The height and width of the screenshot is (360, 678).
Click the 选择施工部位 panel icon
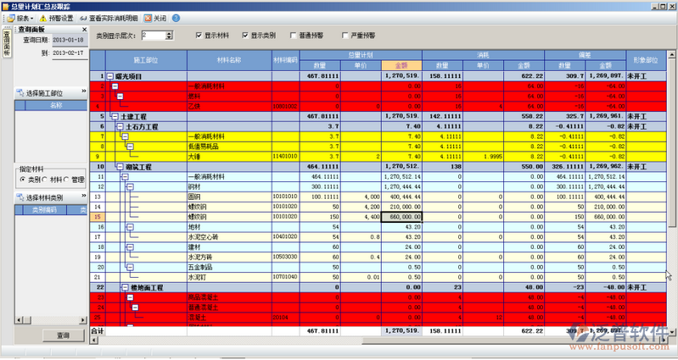pyautogui.click(x=20, y=93)
